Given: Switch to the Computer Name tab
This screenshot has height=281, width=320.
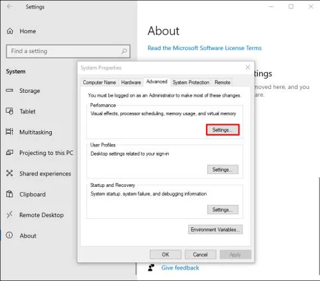Looking at the screenshot, I should pos(99,83).
